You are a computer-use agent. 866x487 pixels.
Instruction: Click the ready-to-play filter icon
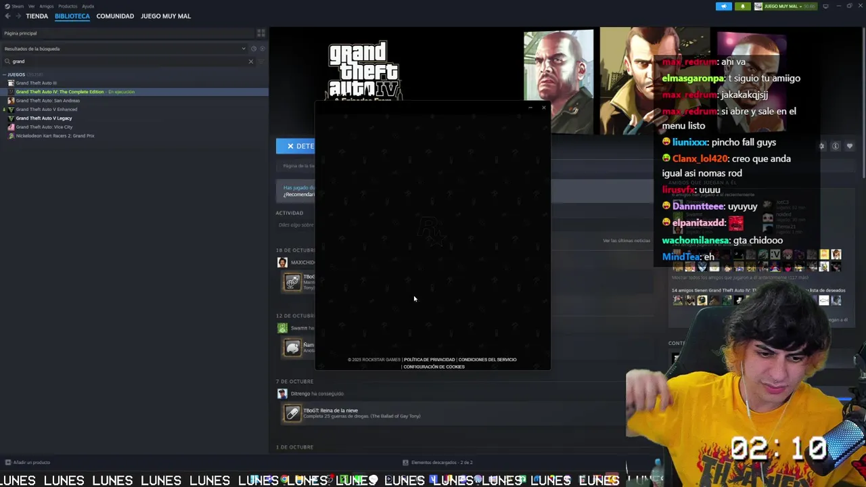point(263,49)
